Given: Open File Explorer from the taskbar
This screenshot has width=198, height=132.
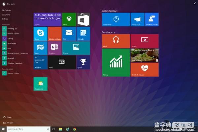Looking at the screenshot, I should click(61, 129).
